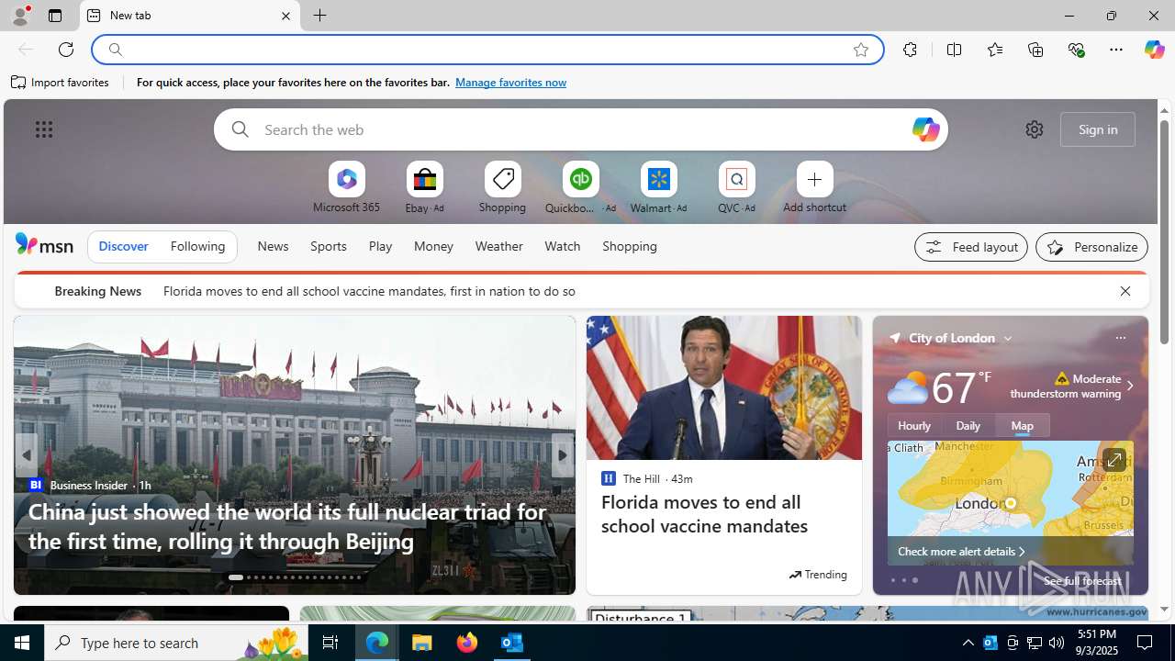This screenshot has height=661, width=1175.
Task: Open Favorites star-list icon
Action: pyautogui.click(x=995, y=50)
